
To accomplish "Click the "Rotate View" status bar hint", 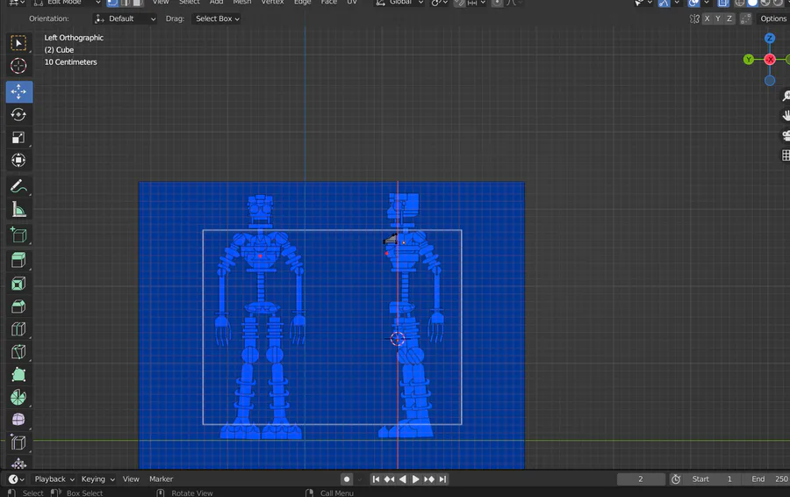I will (x=192, y=493).
